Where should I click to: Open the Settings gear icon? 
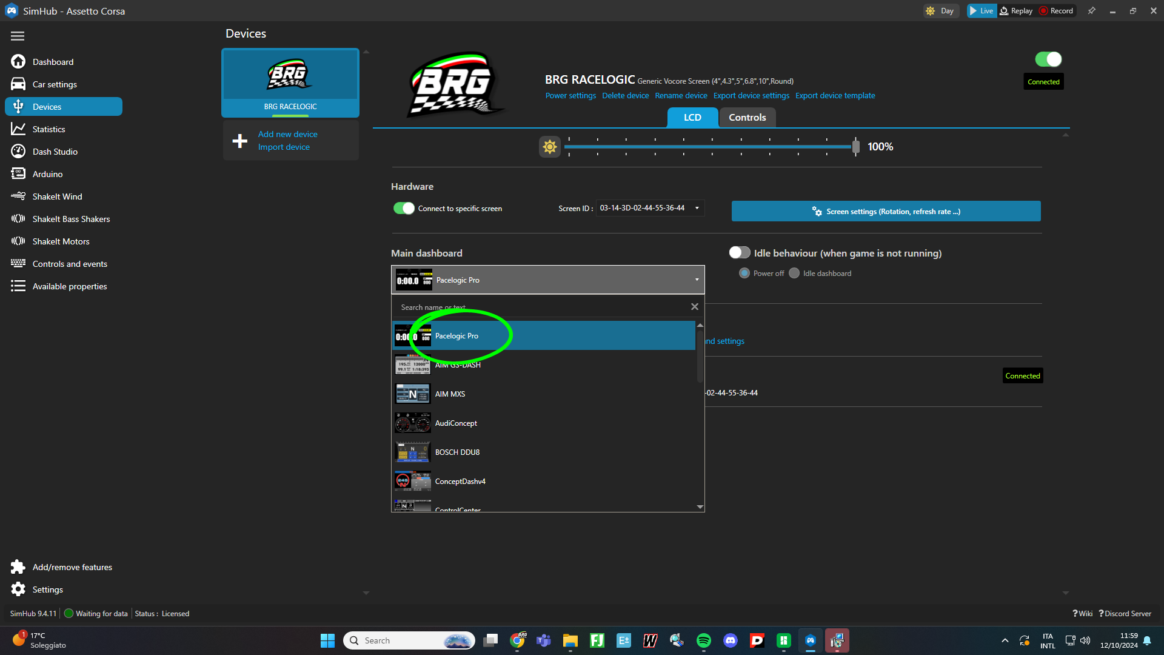[18, 589]
